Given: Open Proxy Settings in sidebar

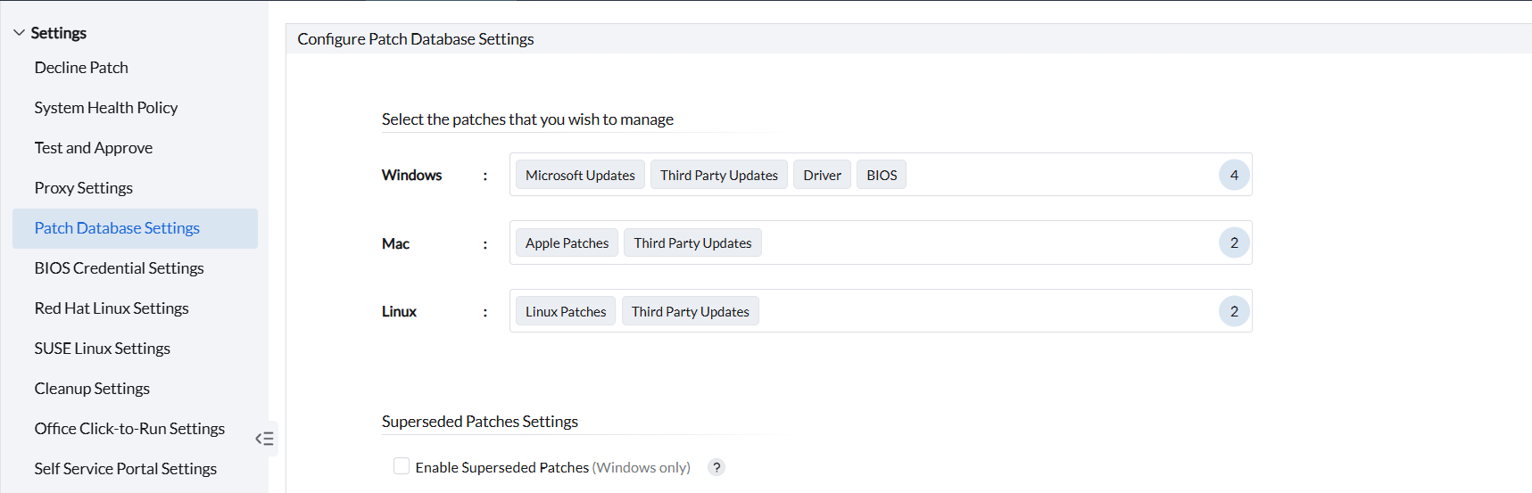Looking at the screenshot, I should pos(84,188).
